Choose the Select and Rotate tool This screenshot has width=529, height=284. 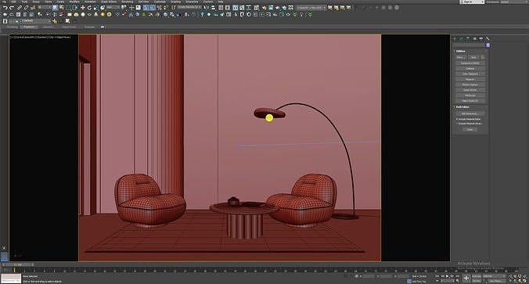pos(89,7)
